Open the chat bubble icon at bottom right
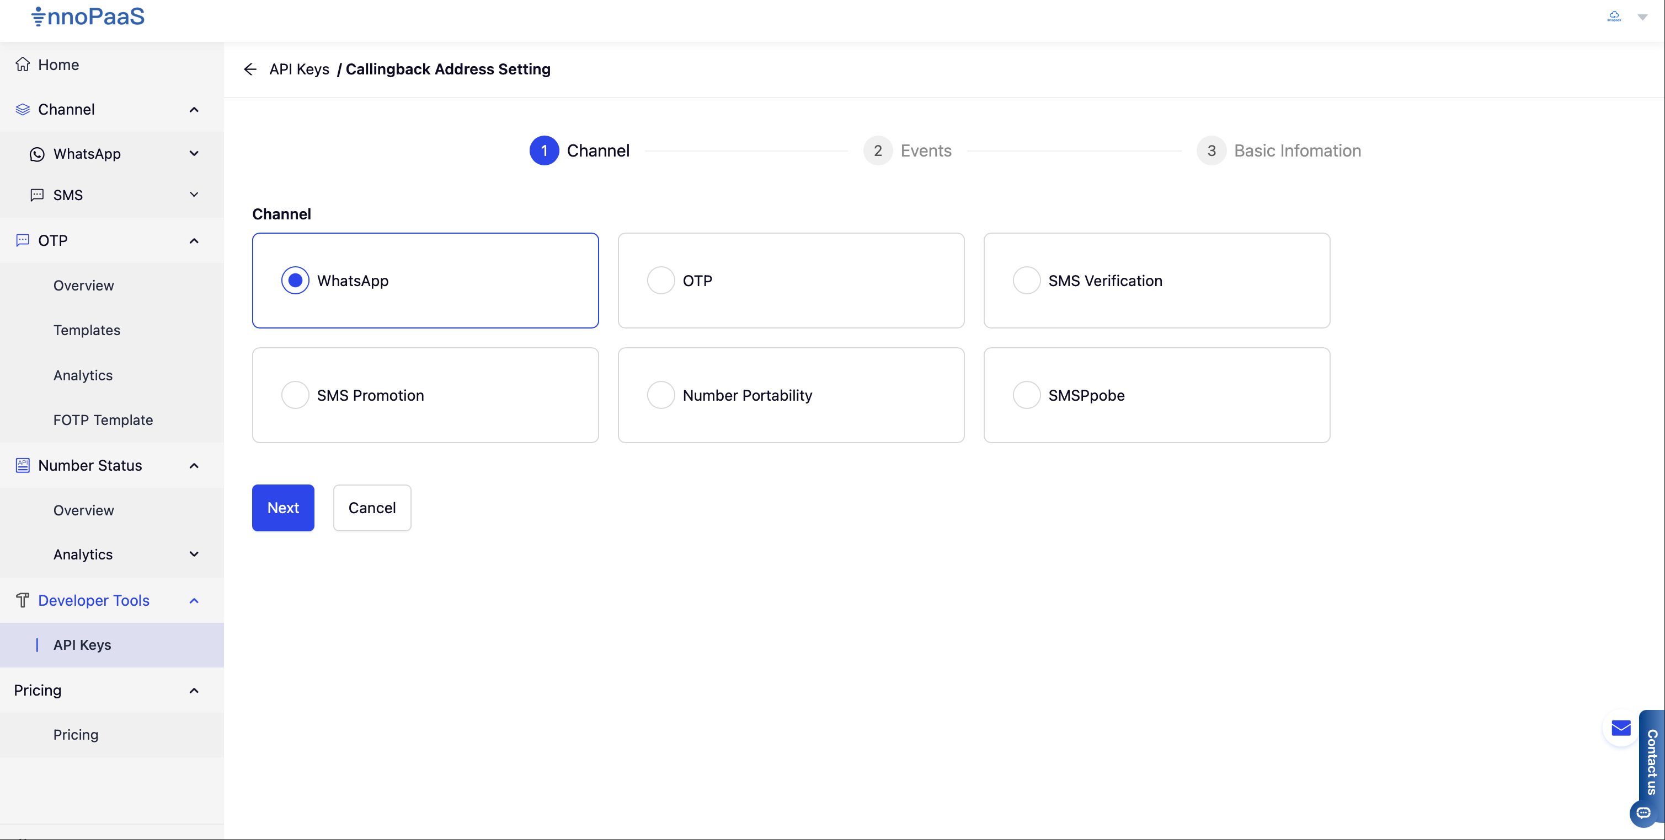This screenshot has height=840, width=1665. click(1643, 813)
